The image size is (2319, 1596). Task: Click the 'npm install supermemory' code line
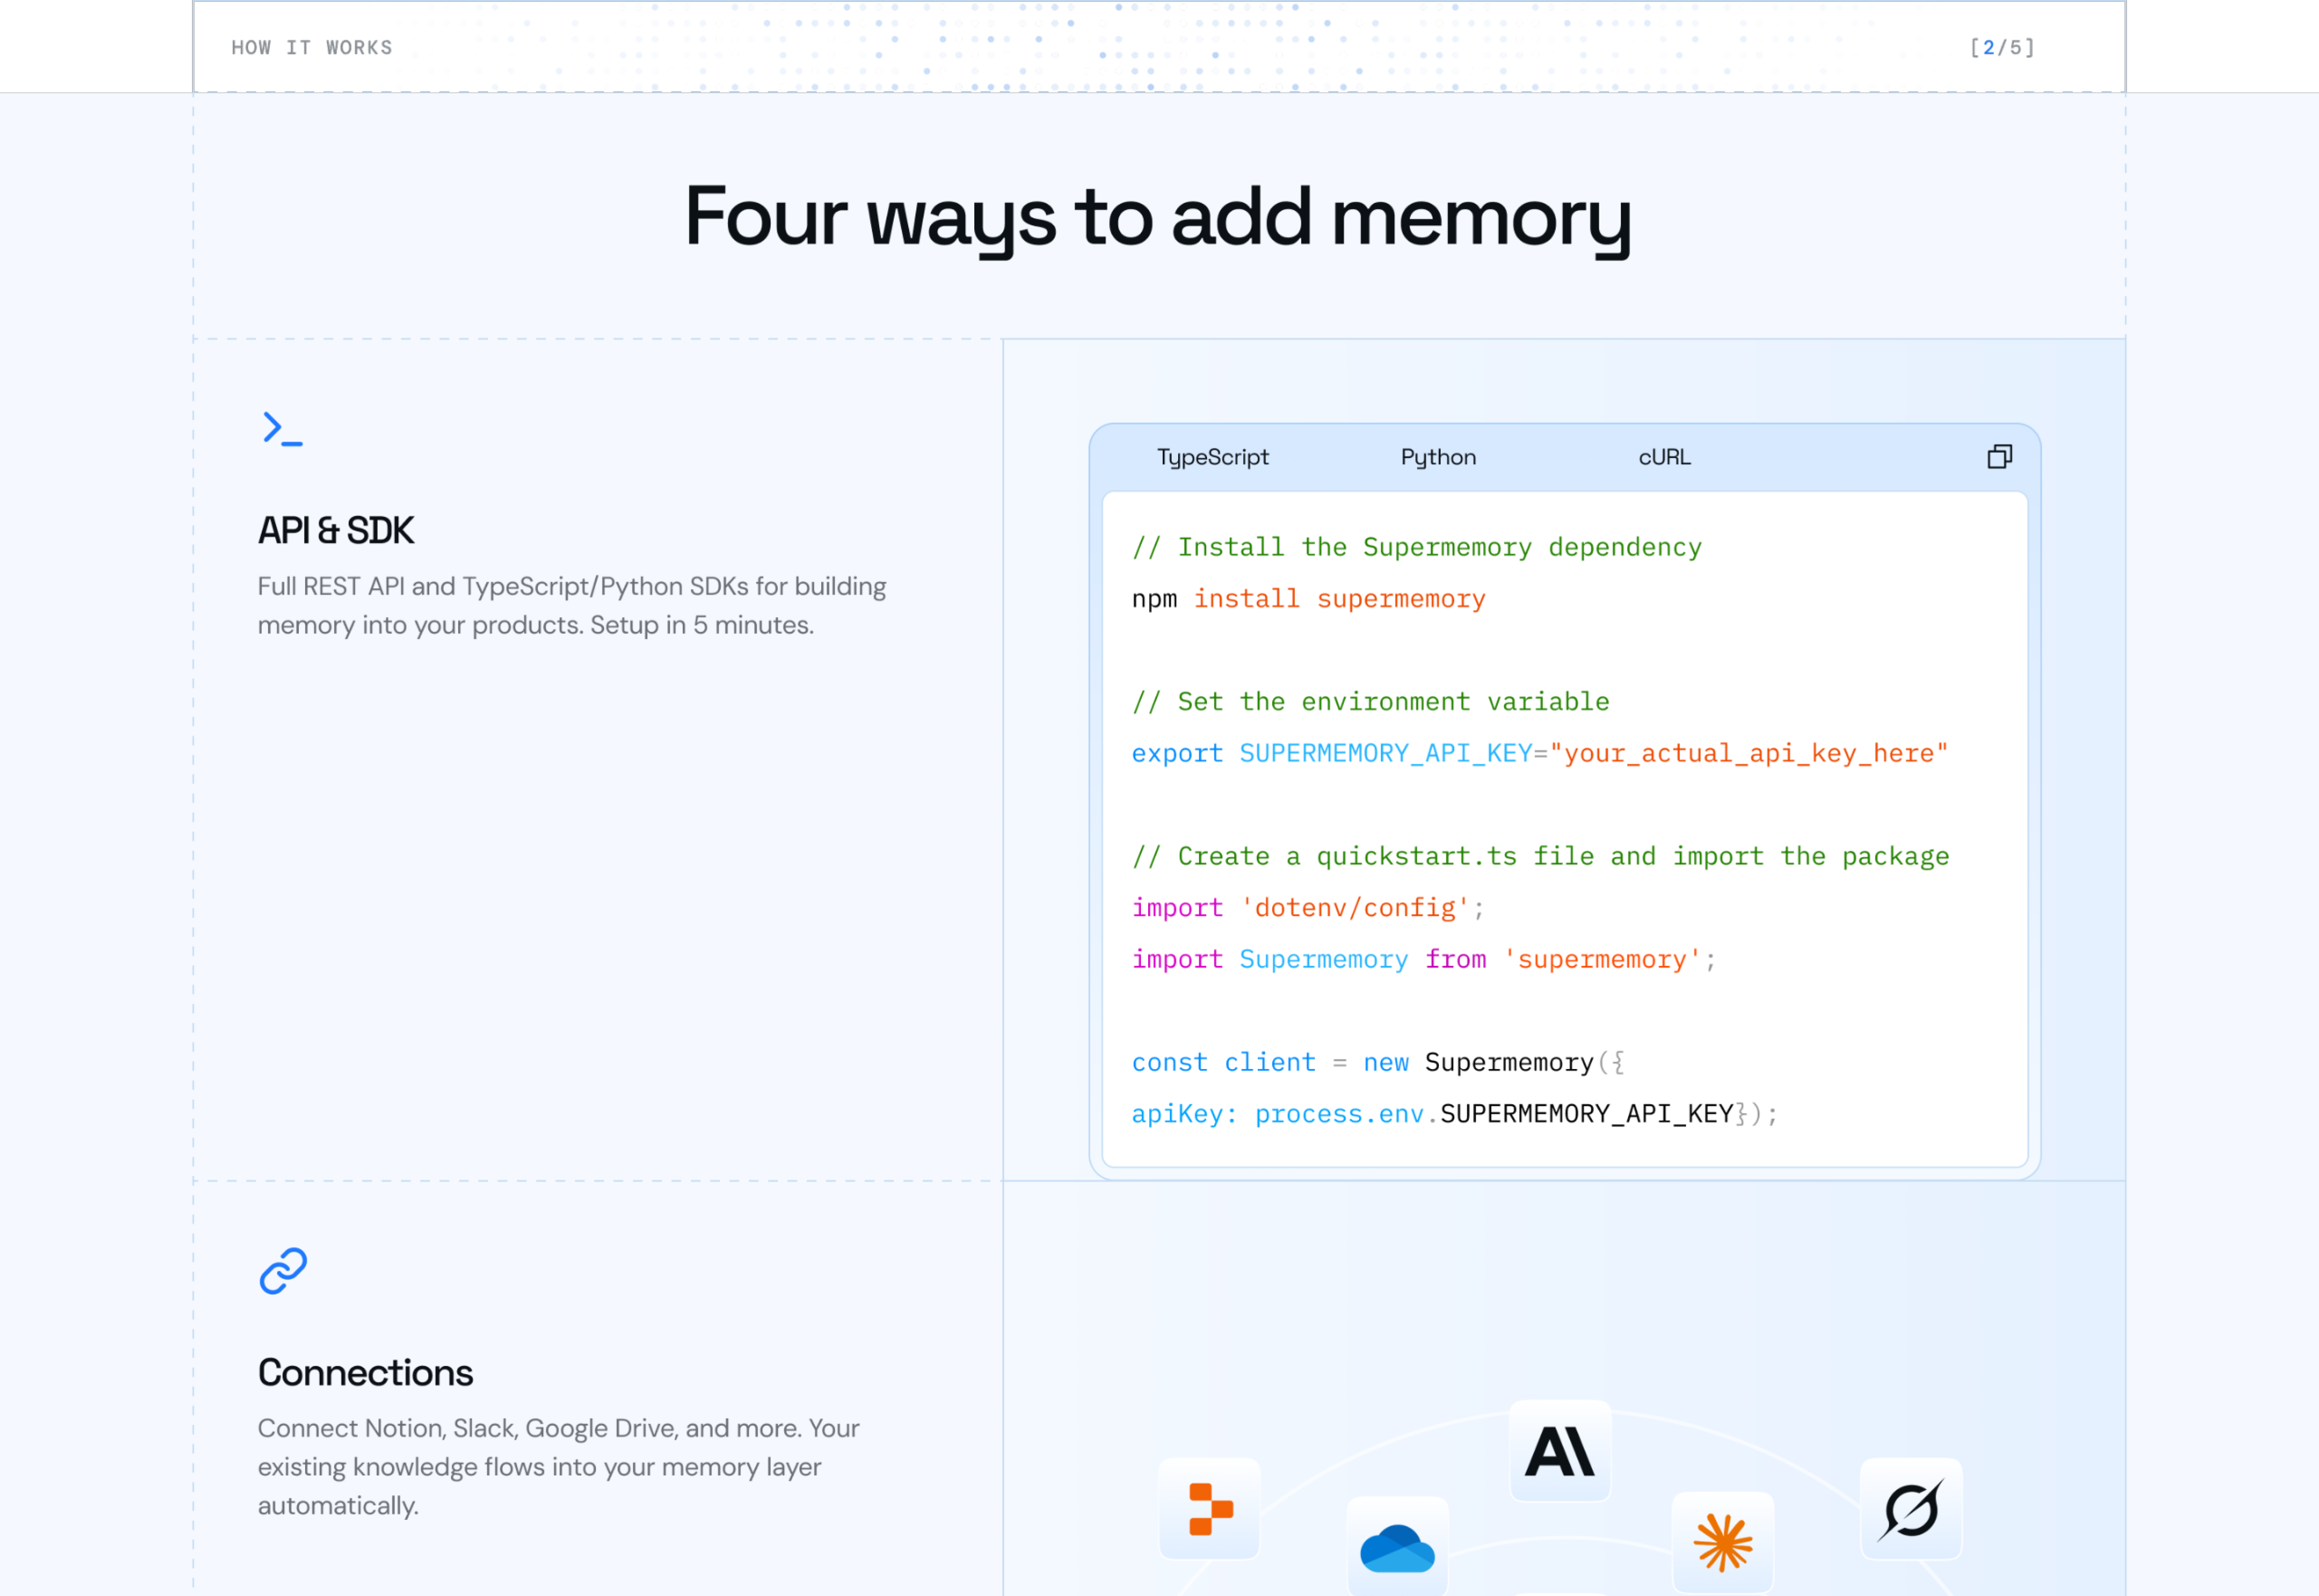tap(1308, 599)
